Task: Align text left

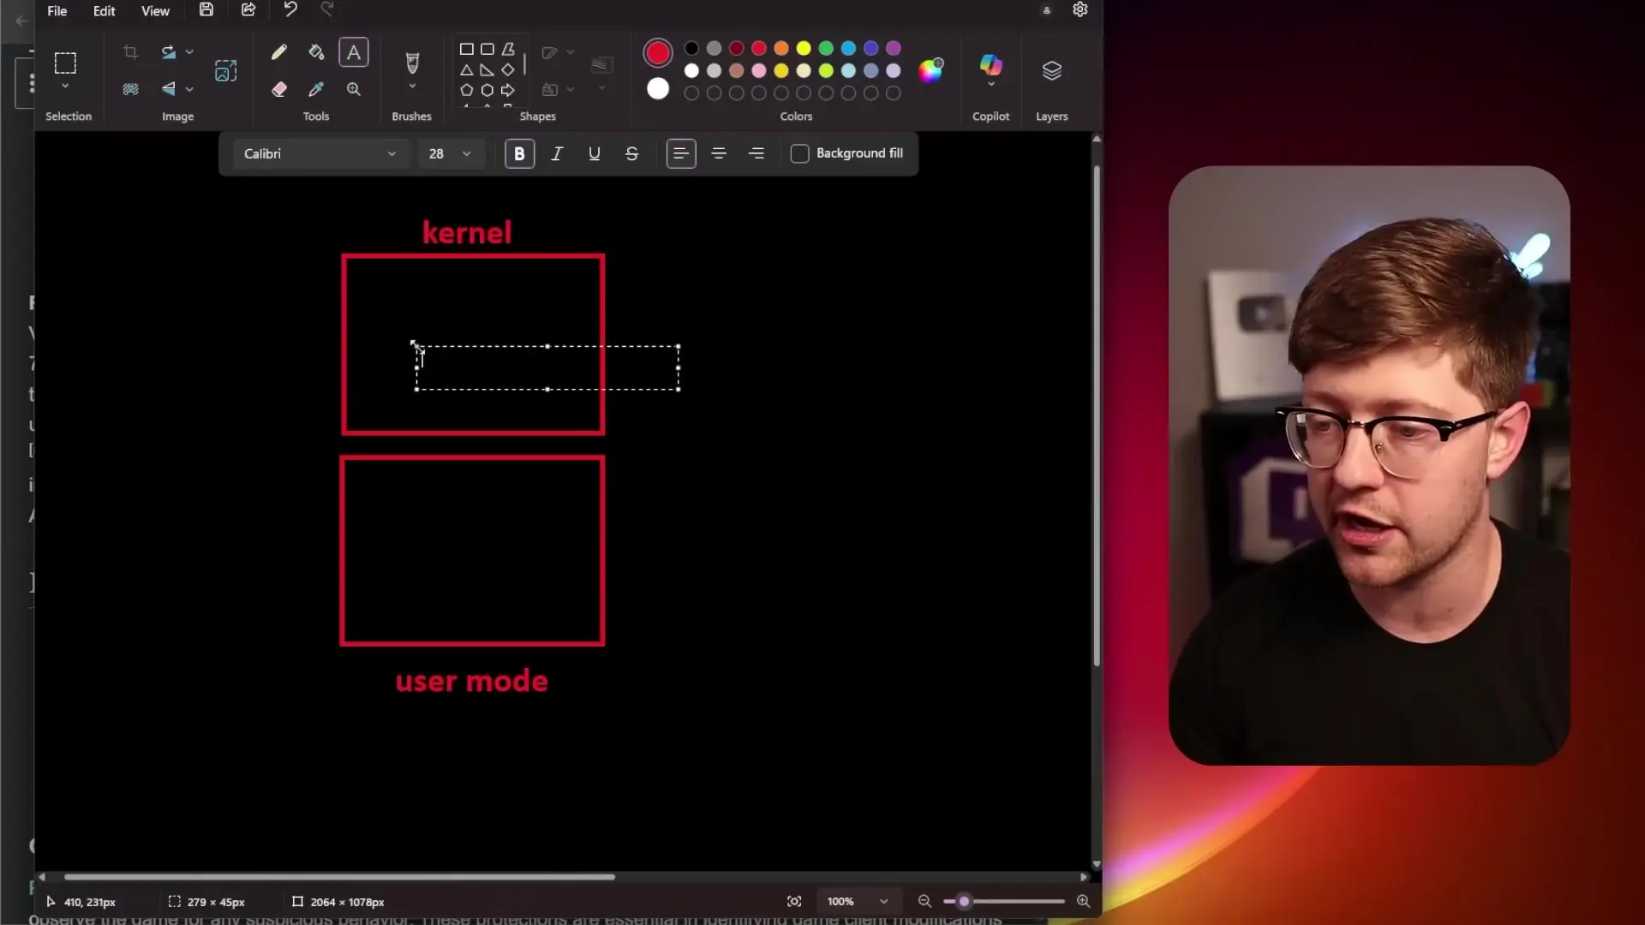Action: pos(681,153)
